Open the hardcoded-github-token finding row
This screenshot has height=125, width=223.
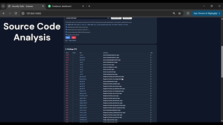[x=110, y=60]
